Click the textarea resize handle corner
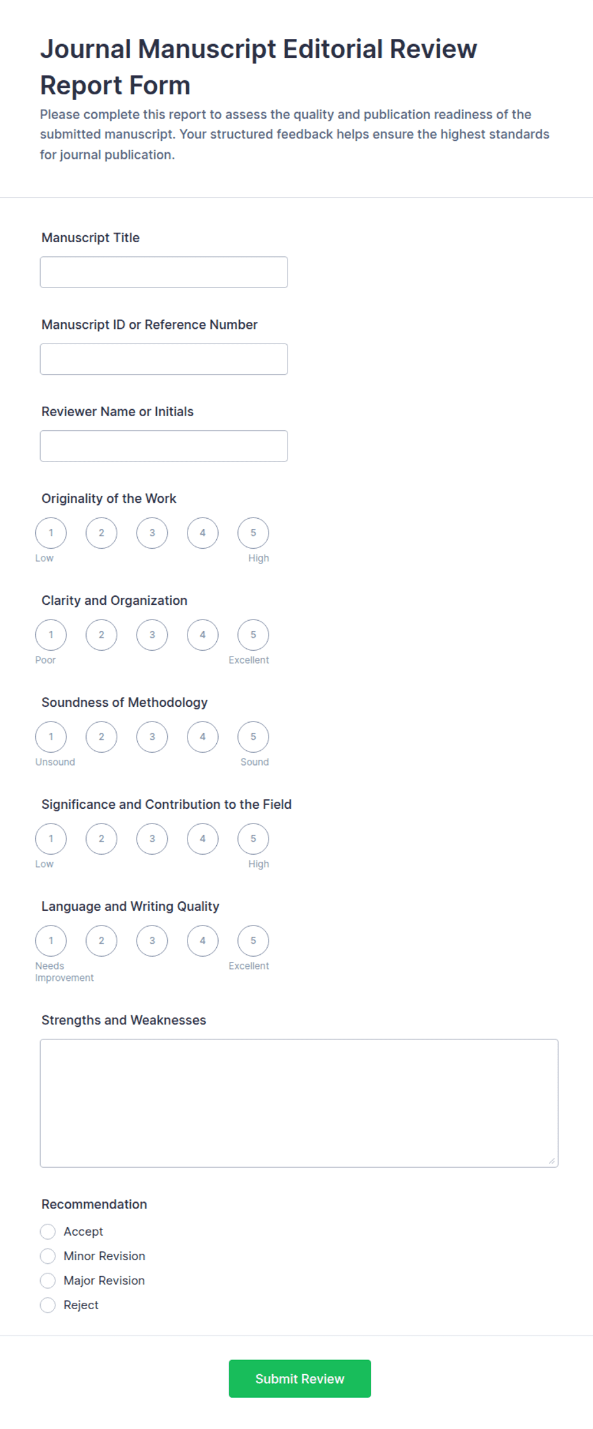Screen dimensions: 593x1429 [x=552, y=1161]
